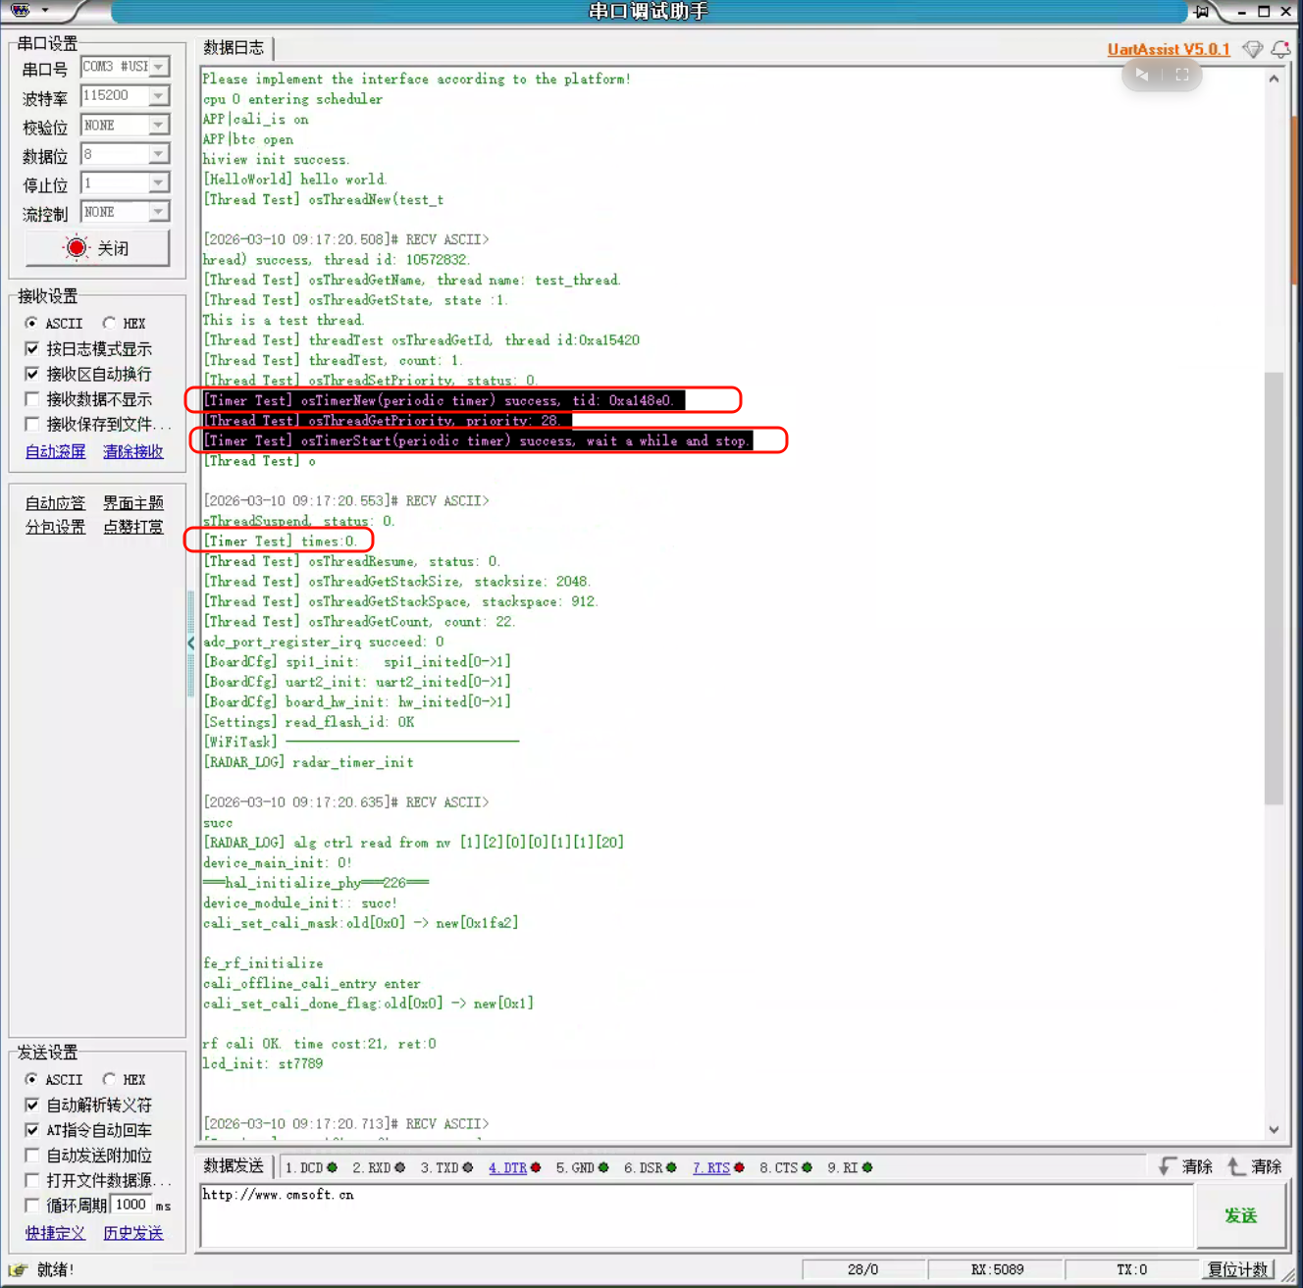Click the log scrollbar down arrow
The image size is (1303, 1288).
(1274, 1129)
